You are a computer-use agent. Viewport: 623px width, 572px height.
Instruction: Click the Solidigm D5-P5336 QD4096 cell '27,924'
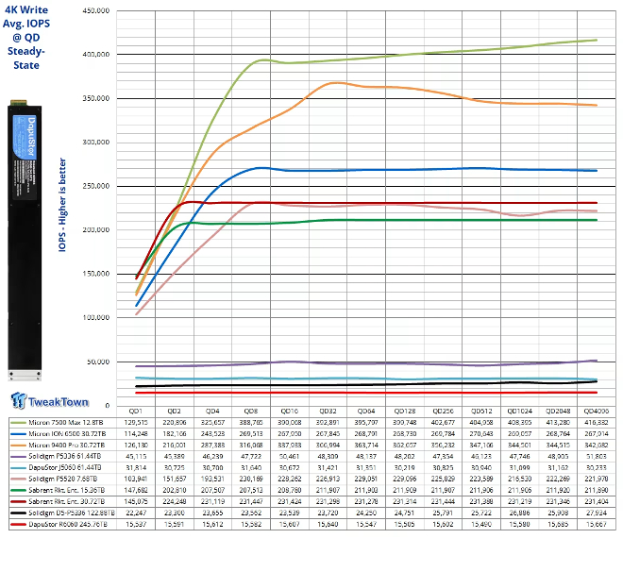[596, 513]
